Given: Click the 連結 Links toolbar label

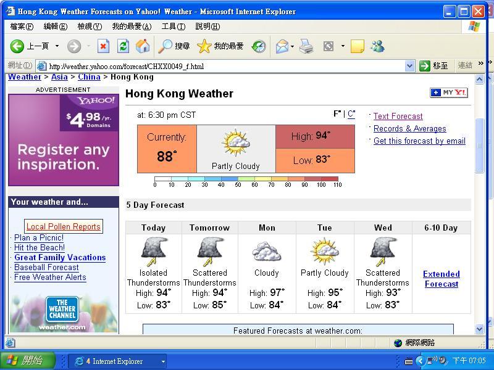Looking at the screenshot, I should coord(465,65).
